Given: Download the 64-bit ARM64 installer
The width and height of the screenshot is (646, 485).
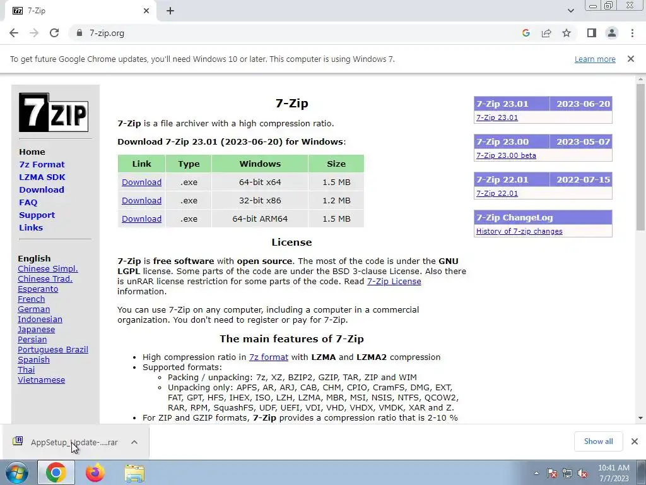Looking at the screenshot, I should pos(141,219).
